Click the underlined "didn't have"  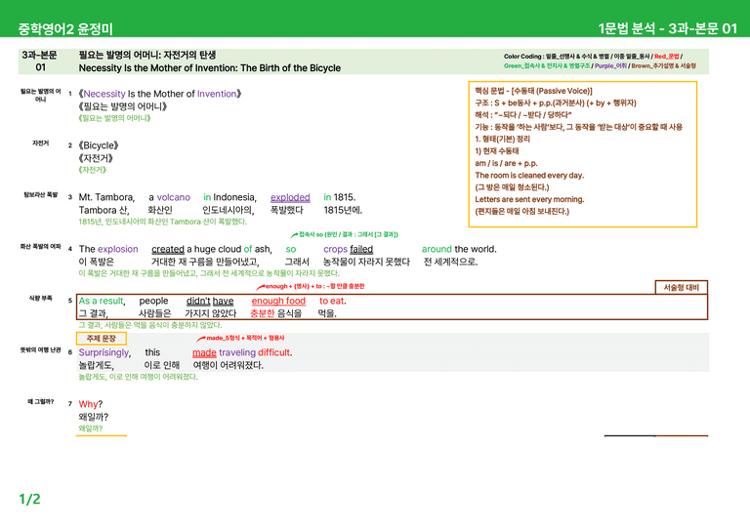pos(210,301)
